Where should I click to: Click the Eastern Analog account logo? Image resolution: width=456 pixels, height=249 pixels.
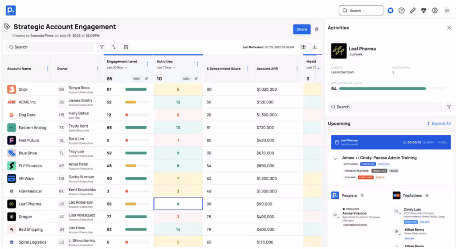[x=11, y=128]
